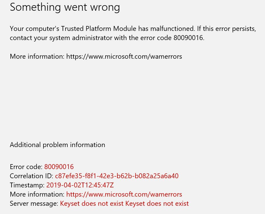Click the second 'Keyset does not exist' phrase

157,203
